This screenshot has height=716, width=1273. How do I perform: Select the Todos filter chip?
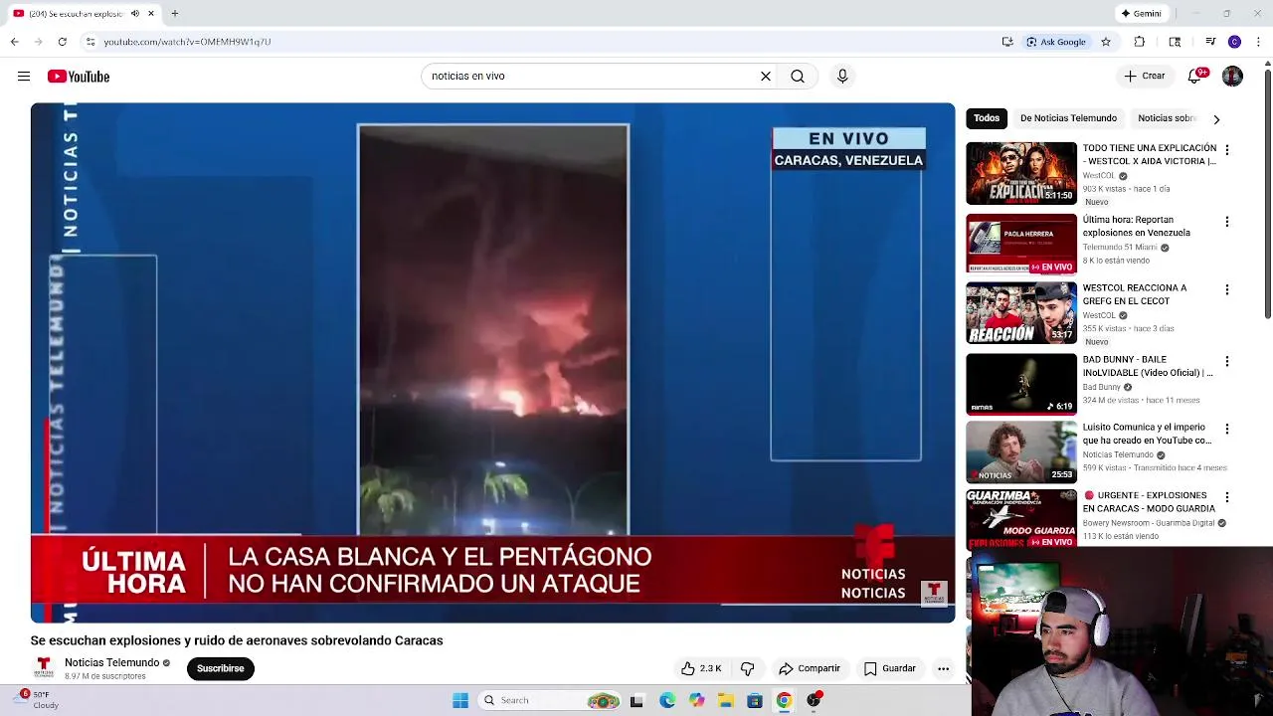[x=987, y=118]
